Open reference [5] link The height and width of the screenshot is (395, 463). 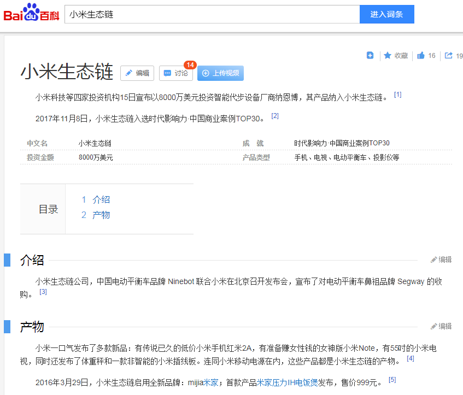click(392, 380)
